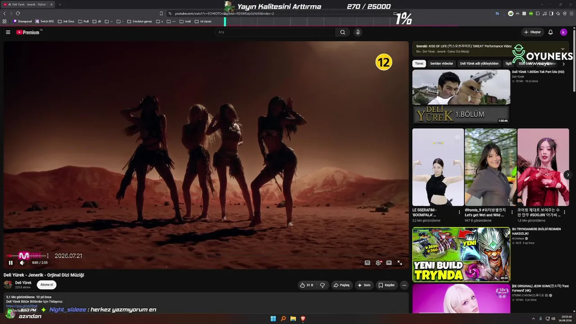Viewport: 576px width, 324px height.
Task: Open taskbar clock showing 23:53:40
Action: 566,319
